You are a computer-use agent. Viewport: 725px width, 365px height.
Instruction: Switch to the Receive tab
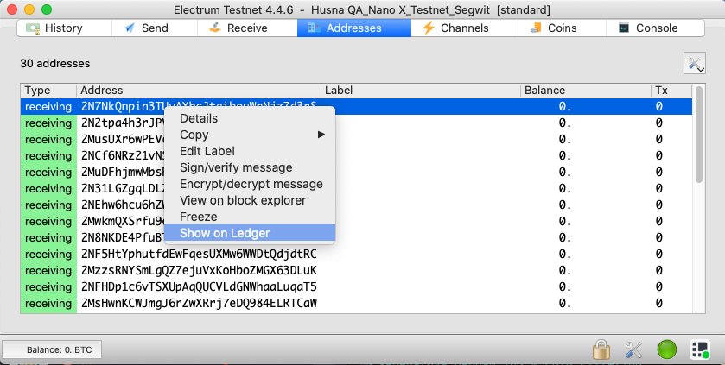tap(247, 28)
